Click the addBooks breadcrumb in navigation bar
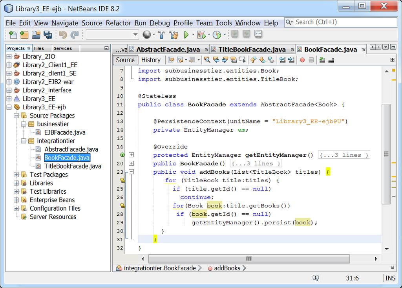 pyautogui.click(x=227, y=268)
